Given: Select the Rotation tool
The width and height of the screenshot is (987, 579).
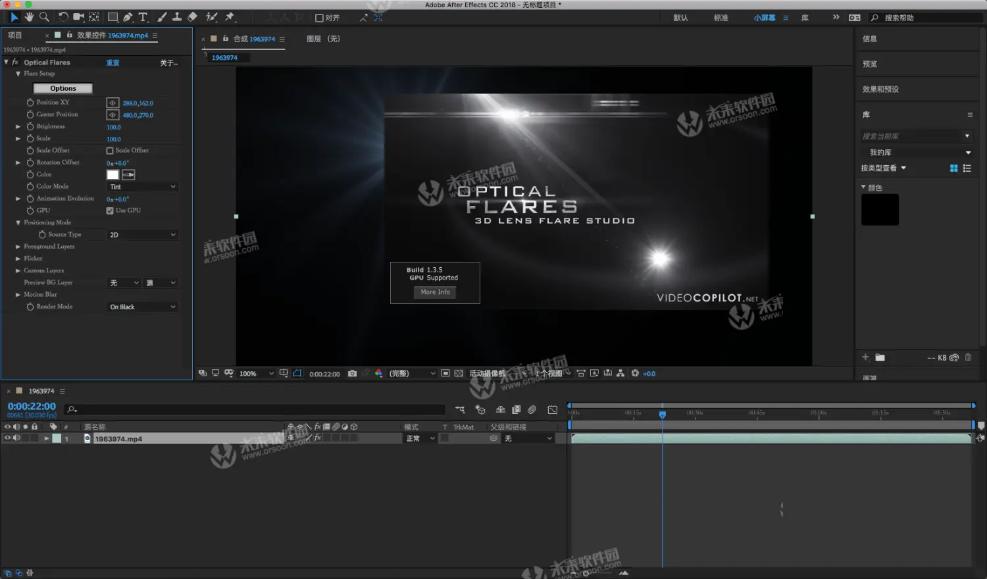Looking at the screenshot, I should (63, 17).
